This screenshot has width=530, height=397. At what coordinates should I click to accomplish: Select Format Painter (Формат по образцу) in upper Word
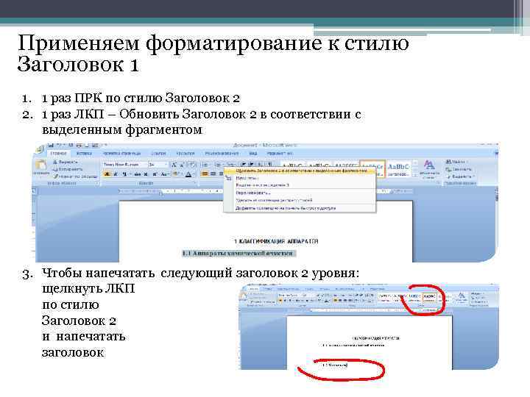[75, 176]
